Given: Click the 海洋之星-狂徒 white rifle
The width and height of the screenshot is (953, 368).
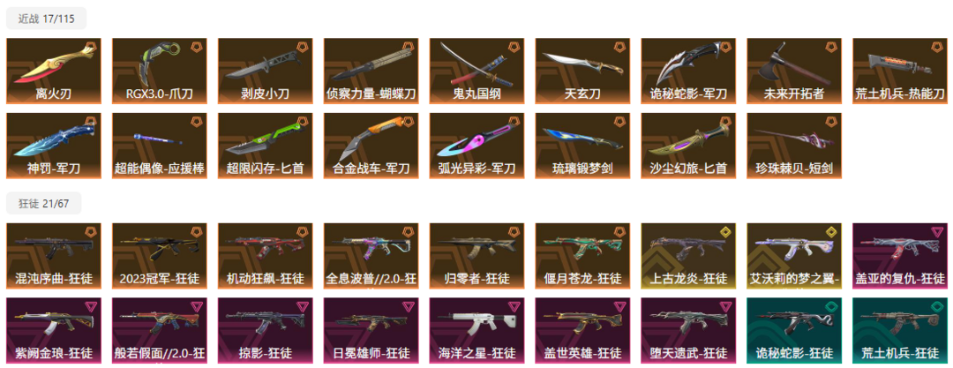Looking at the screenshot, I should [476, 330].
